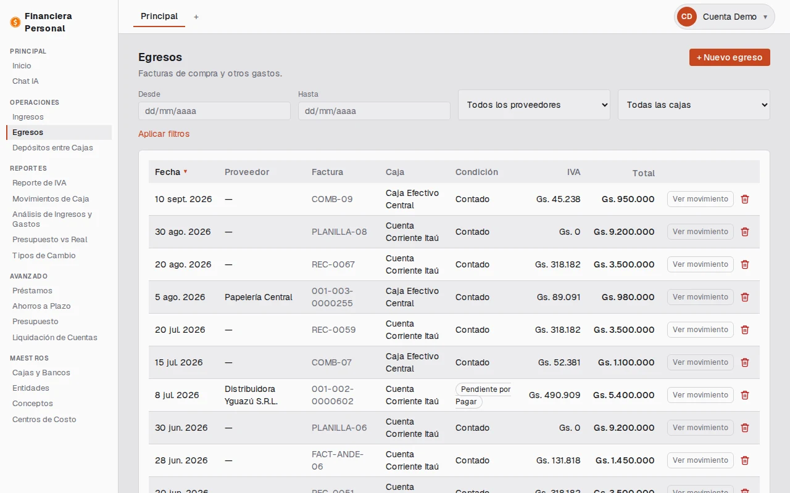Click the Hasta date field
This screenshot has height=493, width=790.
(x=374, y=111)
